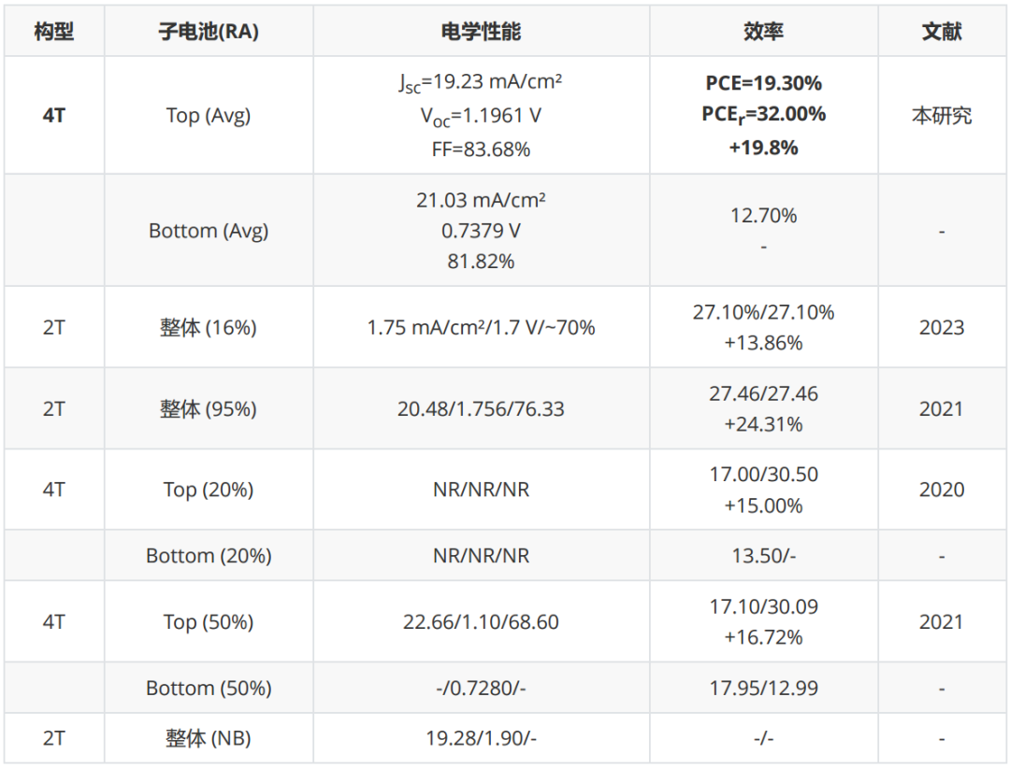Select the Bottom (Avg) cell
The image size is (1010, 768).
[x=209, y=231]
